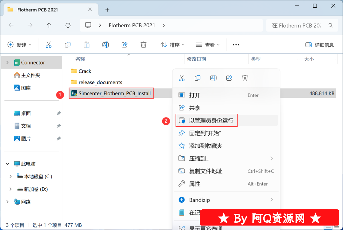Screen dimensions: 343x230
Task: Choose 固定到"开始" menu entry
Action: point(227,133)
